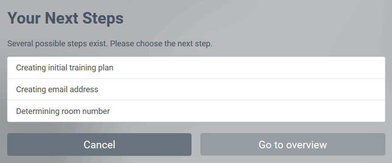Select the last step in the list
Image resolution: width=392 pixels, height=163 pixels.
(x=196, y=111)
